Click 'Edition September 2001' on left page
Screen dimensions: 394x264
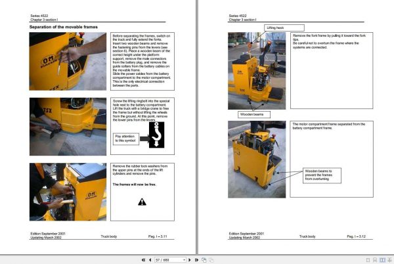pyautogui.click(x=48, y=234)
